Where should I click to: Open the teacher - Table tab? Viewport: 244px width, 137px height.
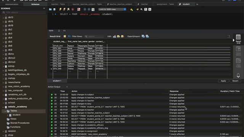(x=58, y=4)
